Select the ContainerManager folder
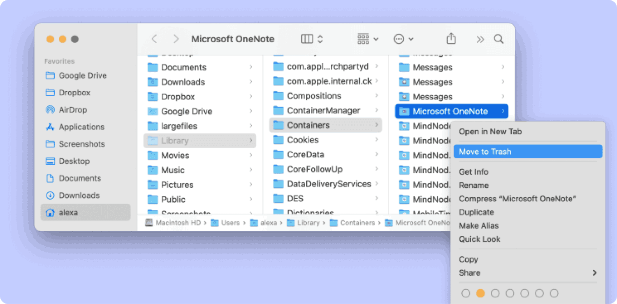The image size is (617, 304). pyautogui.click(x=326, y=111)
